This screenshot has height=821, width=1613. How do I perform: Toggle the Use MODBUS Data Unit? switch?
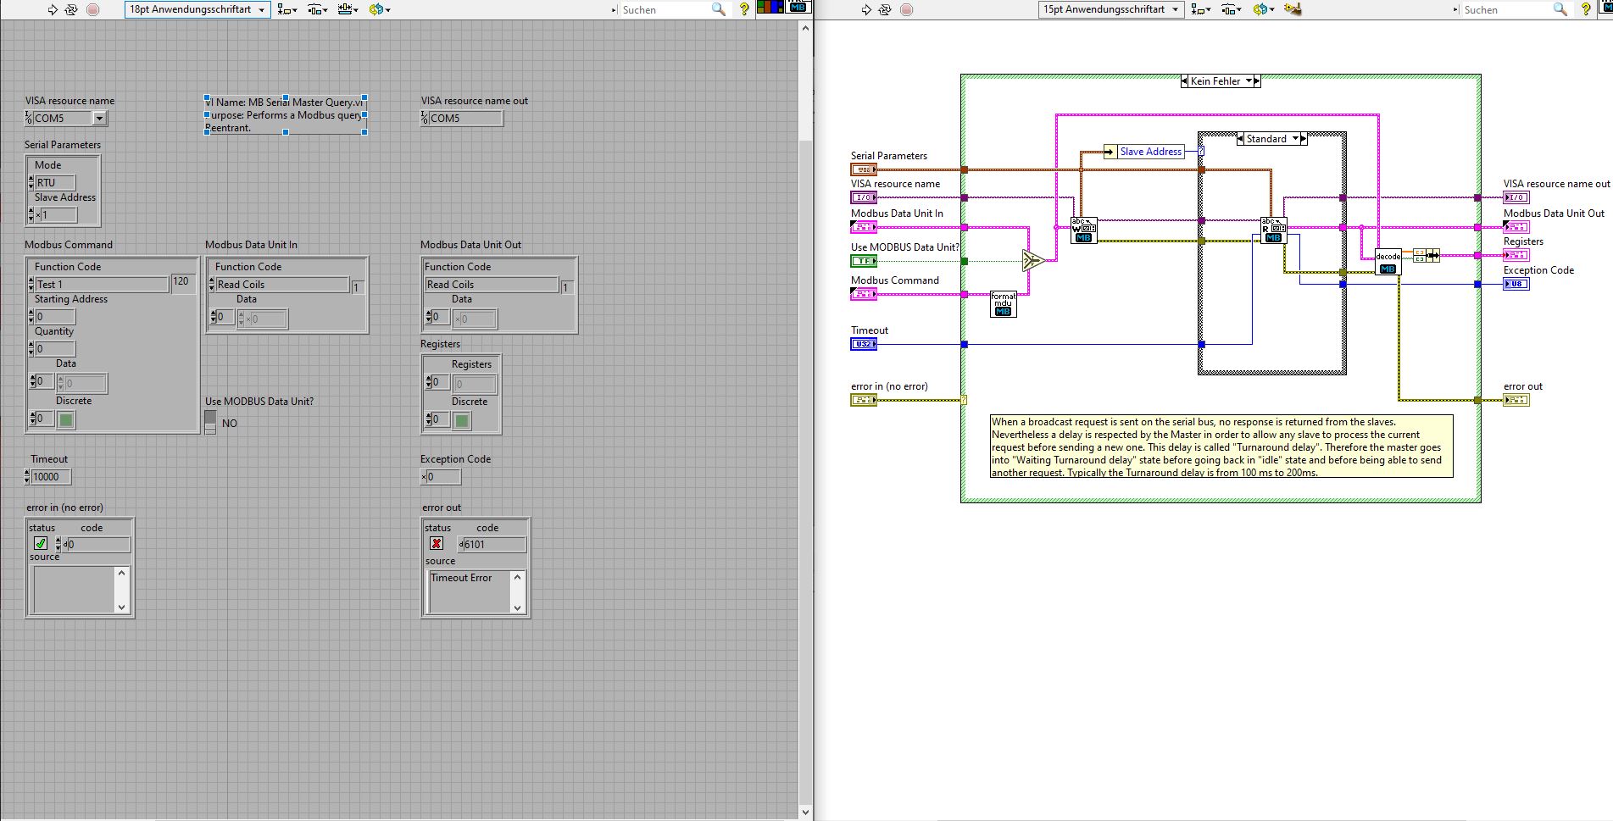[210, 422]
